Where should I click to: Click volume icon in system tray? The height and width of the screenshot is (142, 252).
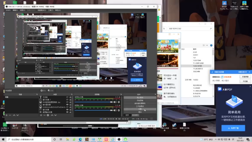tap(219, 139)
